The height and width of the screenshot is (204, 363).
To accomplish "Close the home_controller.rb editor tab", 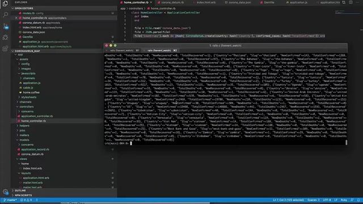I will click(151, 2).
